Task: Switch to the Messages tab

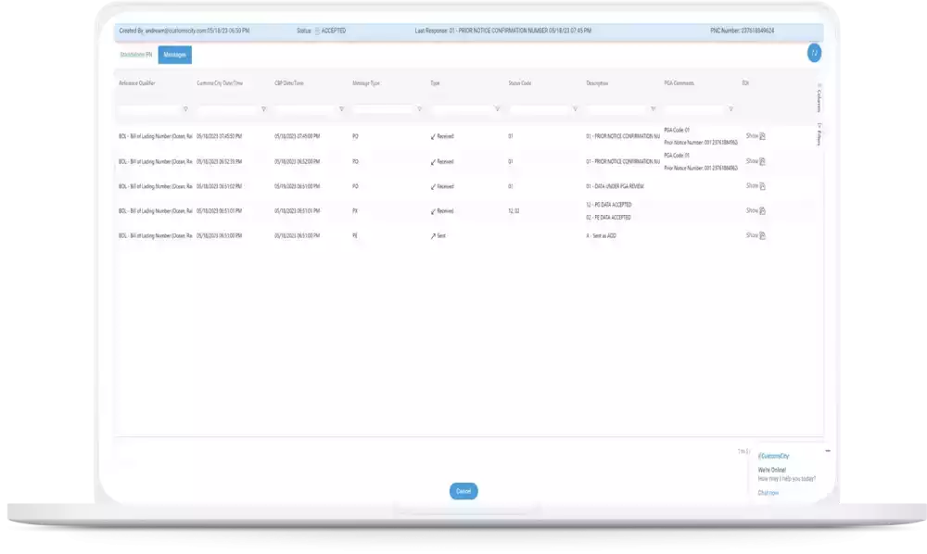Action: [x=174, y=55]
